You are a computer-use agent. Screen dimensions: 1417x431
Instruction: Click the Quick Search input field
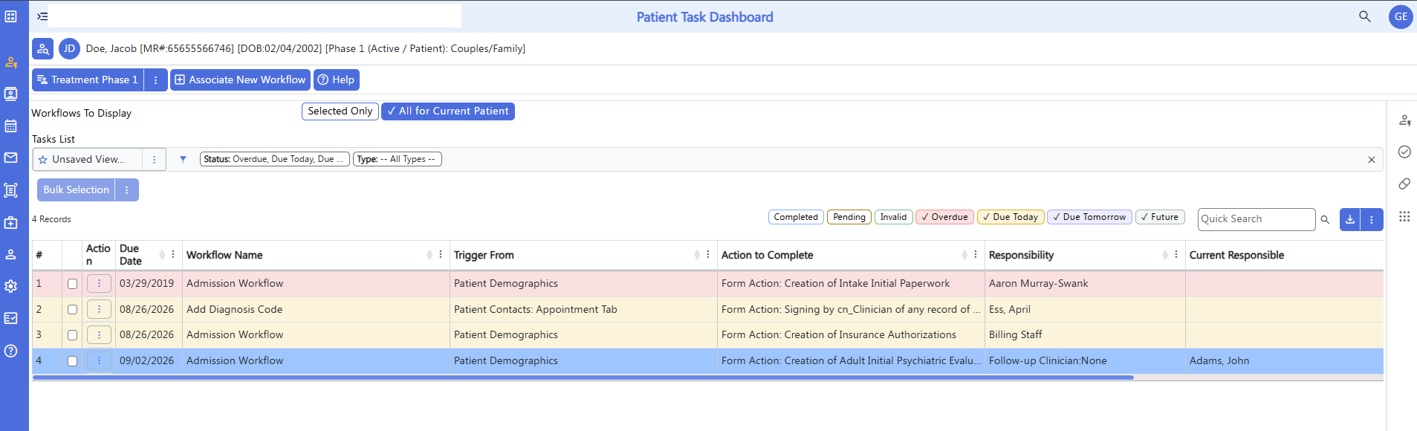1257,219
